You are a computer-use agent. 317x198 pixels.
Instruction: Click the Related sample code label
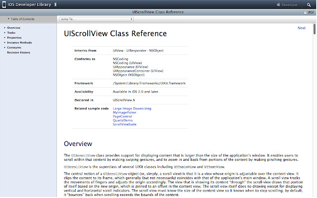click(92, 108)
